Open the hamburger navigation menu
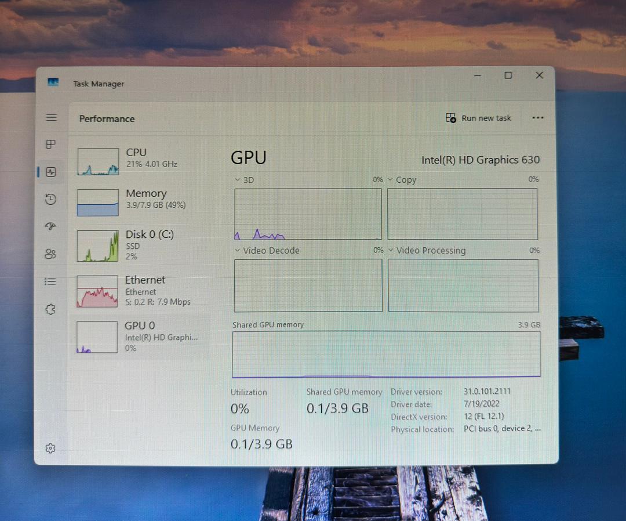626x521 pixels. (51, 118)
